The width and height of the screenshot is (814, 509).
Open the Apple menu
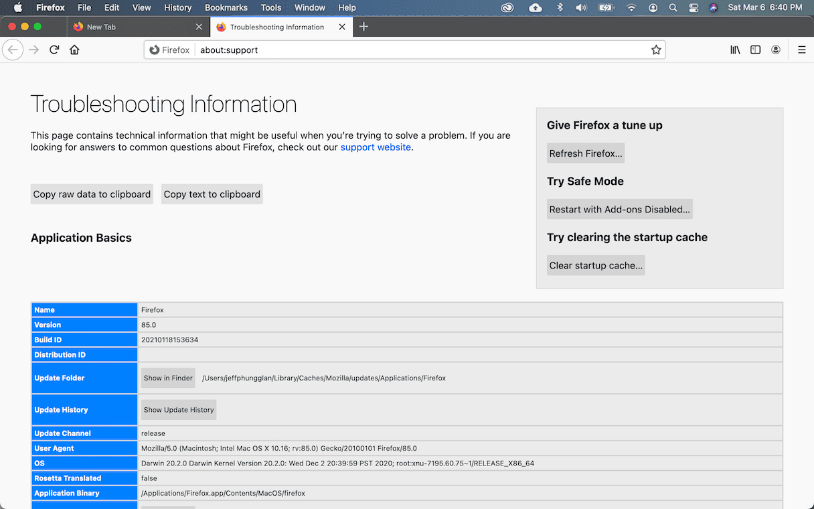[18, 7]
